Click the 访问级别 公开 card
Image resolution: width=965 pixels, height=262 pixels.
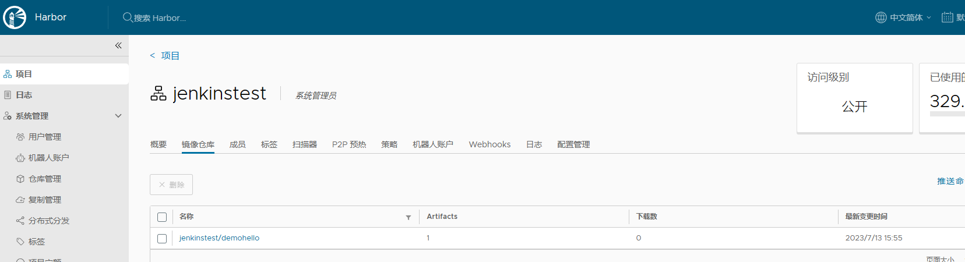point(855,98)
